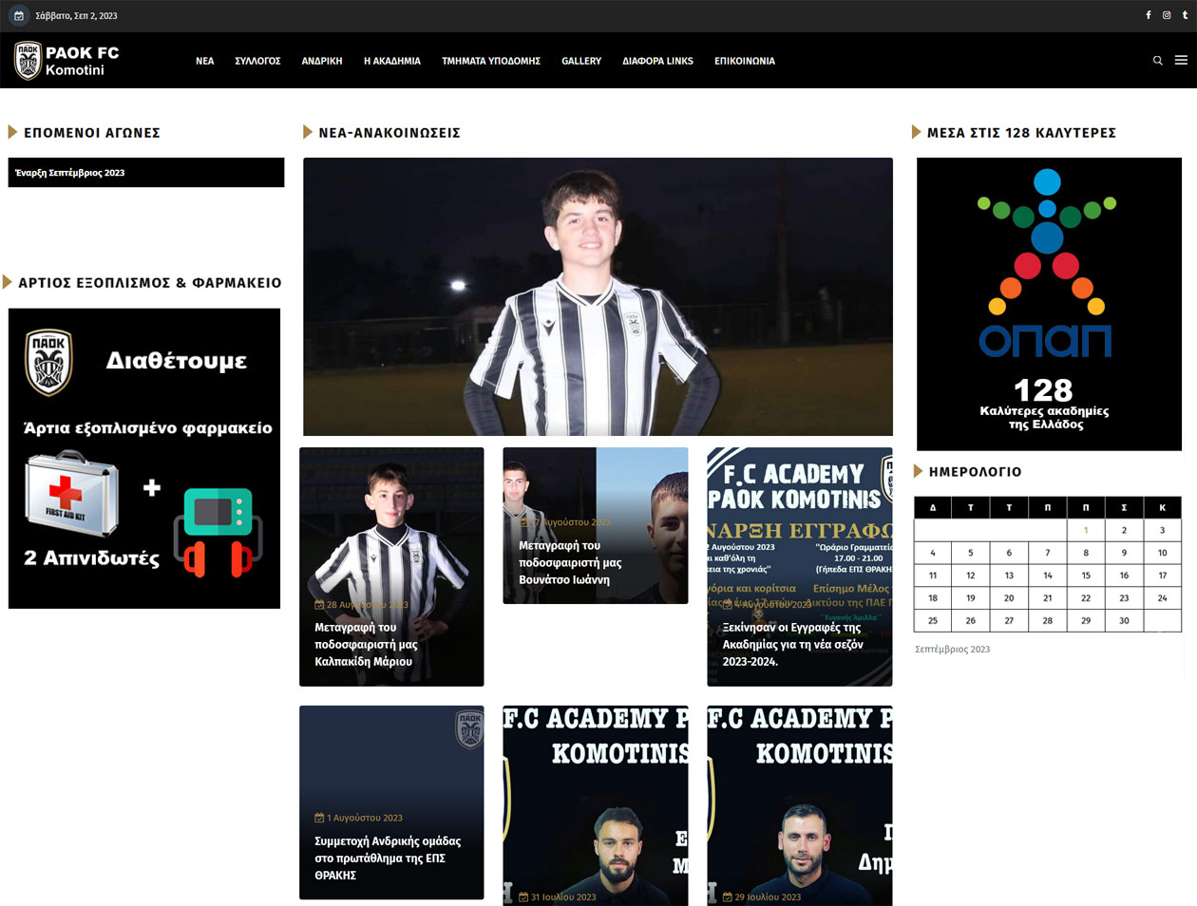Click the ΟΠΑΠ 128 academies banner

click(x=1049, y=304)
